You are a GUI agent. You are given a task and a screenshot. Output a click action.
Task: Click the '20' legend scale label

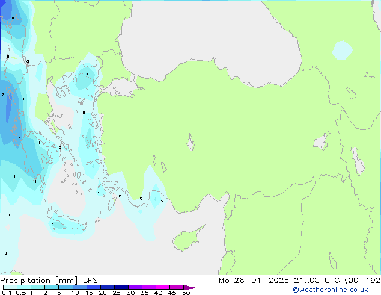click(103, 293)
